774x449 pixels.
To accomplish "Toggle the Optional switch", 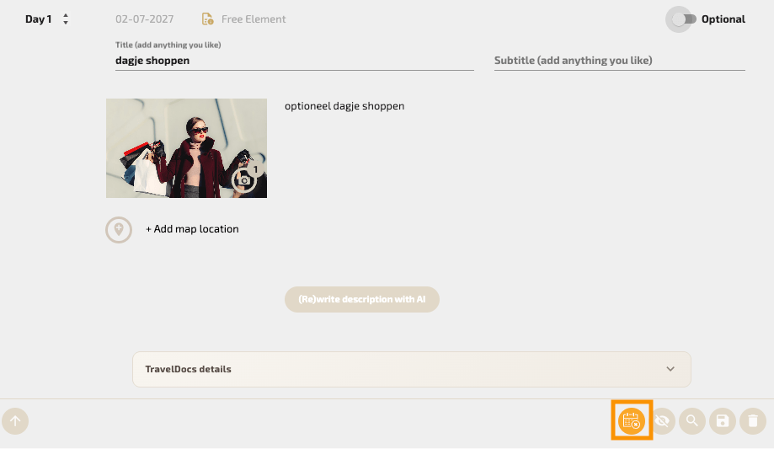I will tap(681, 19).
